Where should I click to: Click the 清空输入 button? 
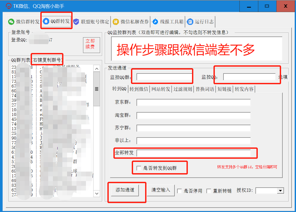(x=161, y=190)
